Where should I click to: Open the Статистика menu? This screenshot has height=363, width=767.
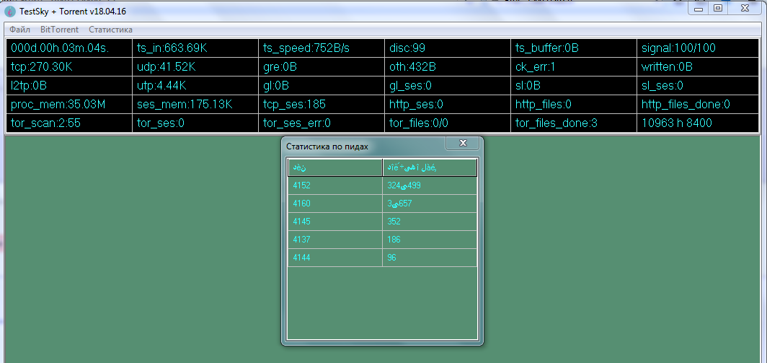click(x=110, y=30)
